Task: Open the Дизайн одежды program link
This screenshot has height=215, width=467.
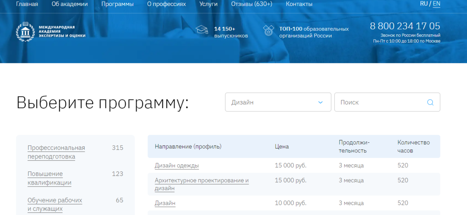Action: [177, 166]
